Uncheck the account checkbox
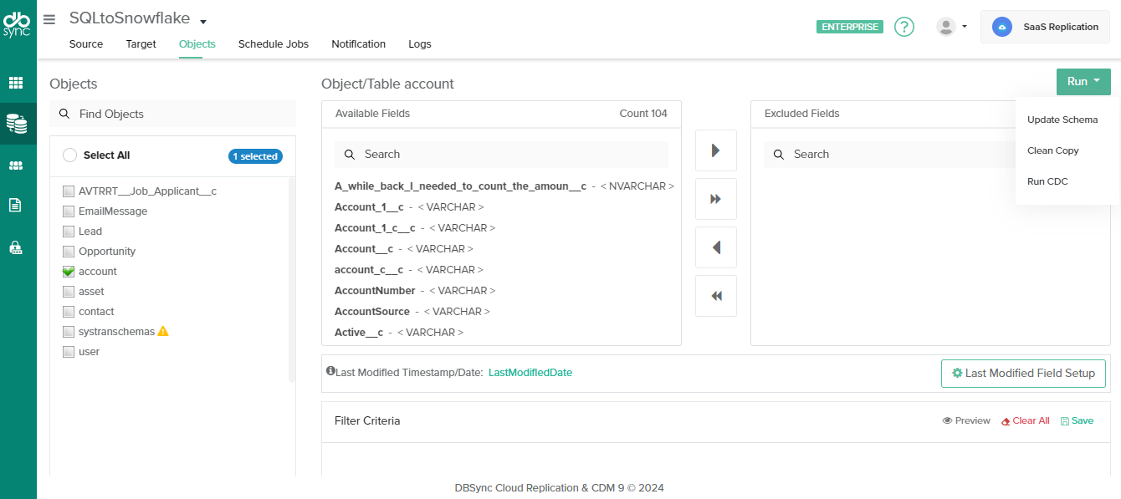This screenshot has width=1121, height=499. coord(69,272)
